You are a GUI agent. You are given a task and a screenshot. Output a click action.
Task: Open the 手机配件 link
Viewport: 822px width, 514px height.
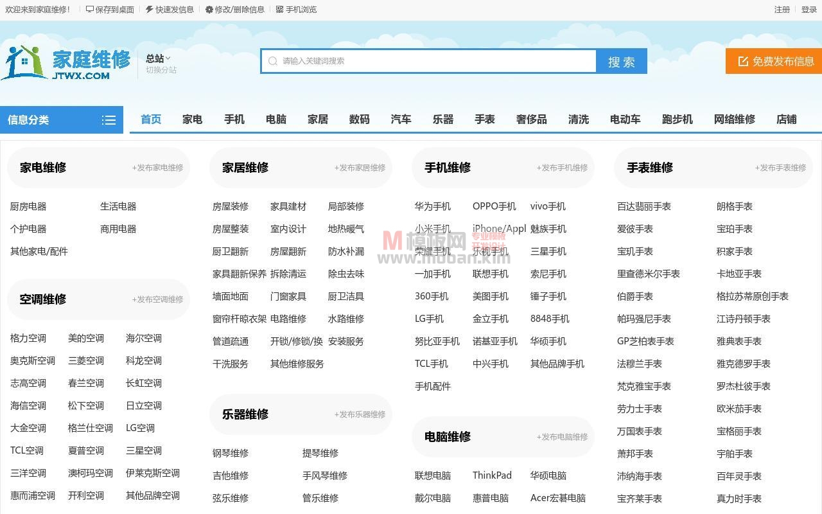point(433,386)
